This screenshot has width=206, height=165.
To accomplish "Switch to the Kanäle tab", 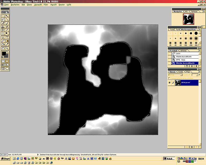I will (181, 72).
